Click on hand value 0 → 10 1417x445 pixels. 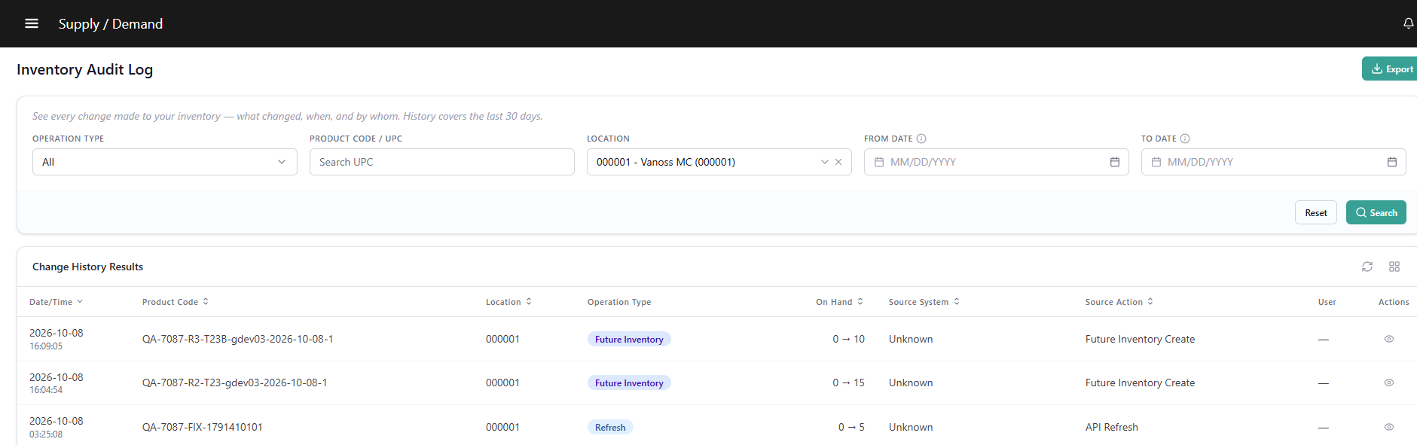(x=849, y=339)
